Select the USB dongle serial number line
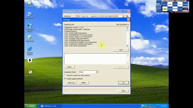The width and height of the screenshot is (193, 108). (x=77, y=29)
